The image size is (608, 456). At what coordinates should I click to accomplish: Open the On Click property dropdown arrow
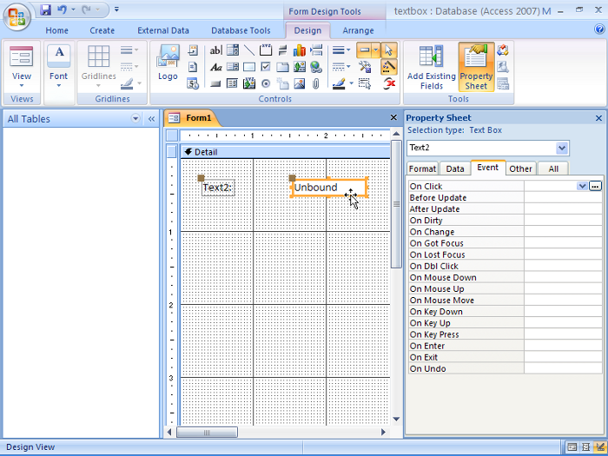point(582,186)
